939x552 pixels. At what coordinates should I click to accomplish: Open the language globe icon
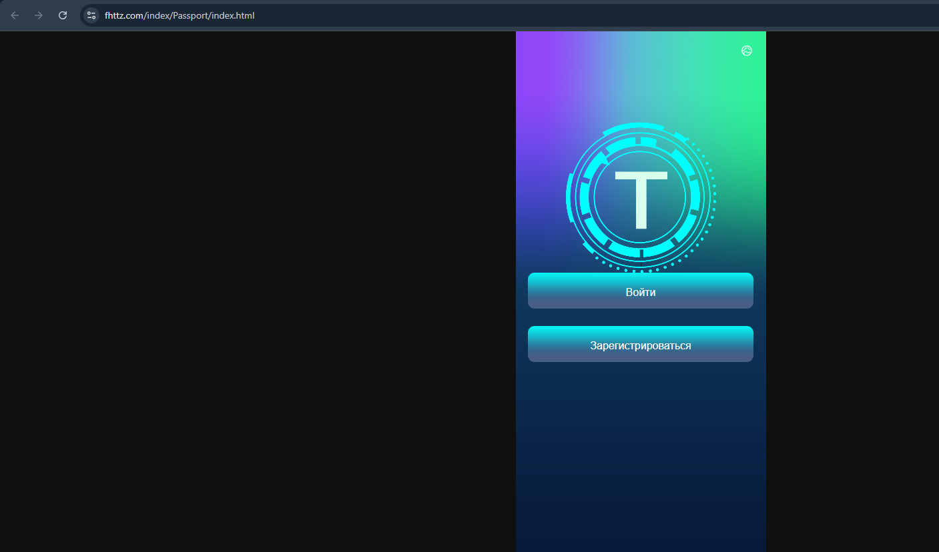tap(747, 51)
